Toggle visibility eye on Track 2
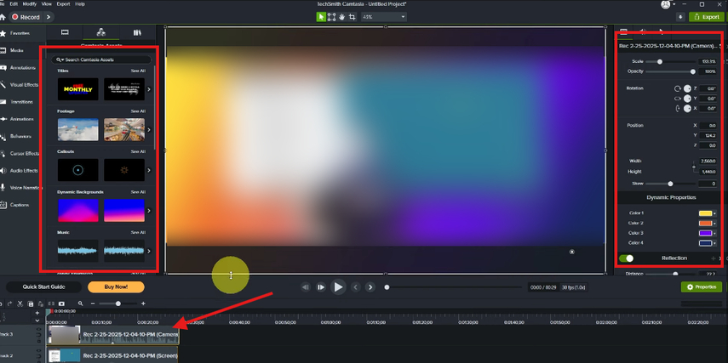The width and height of the screenshot is (728, 363). pos(39,351)
